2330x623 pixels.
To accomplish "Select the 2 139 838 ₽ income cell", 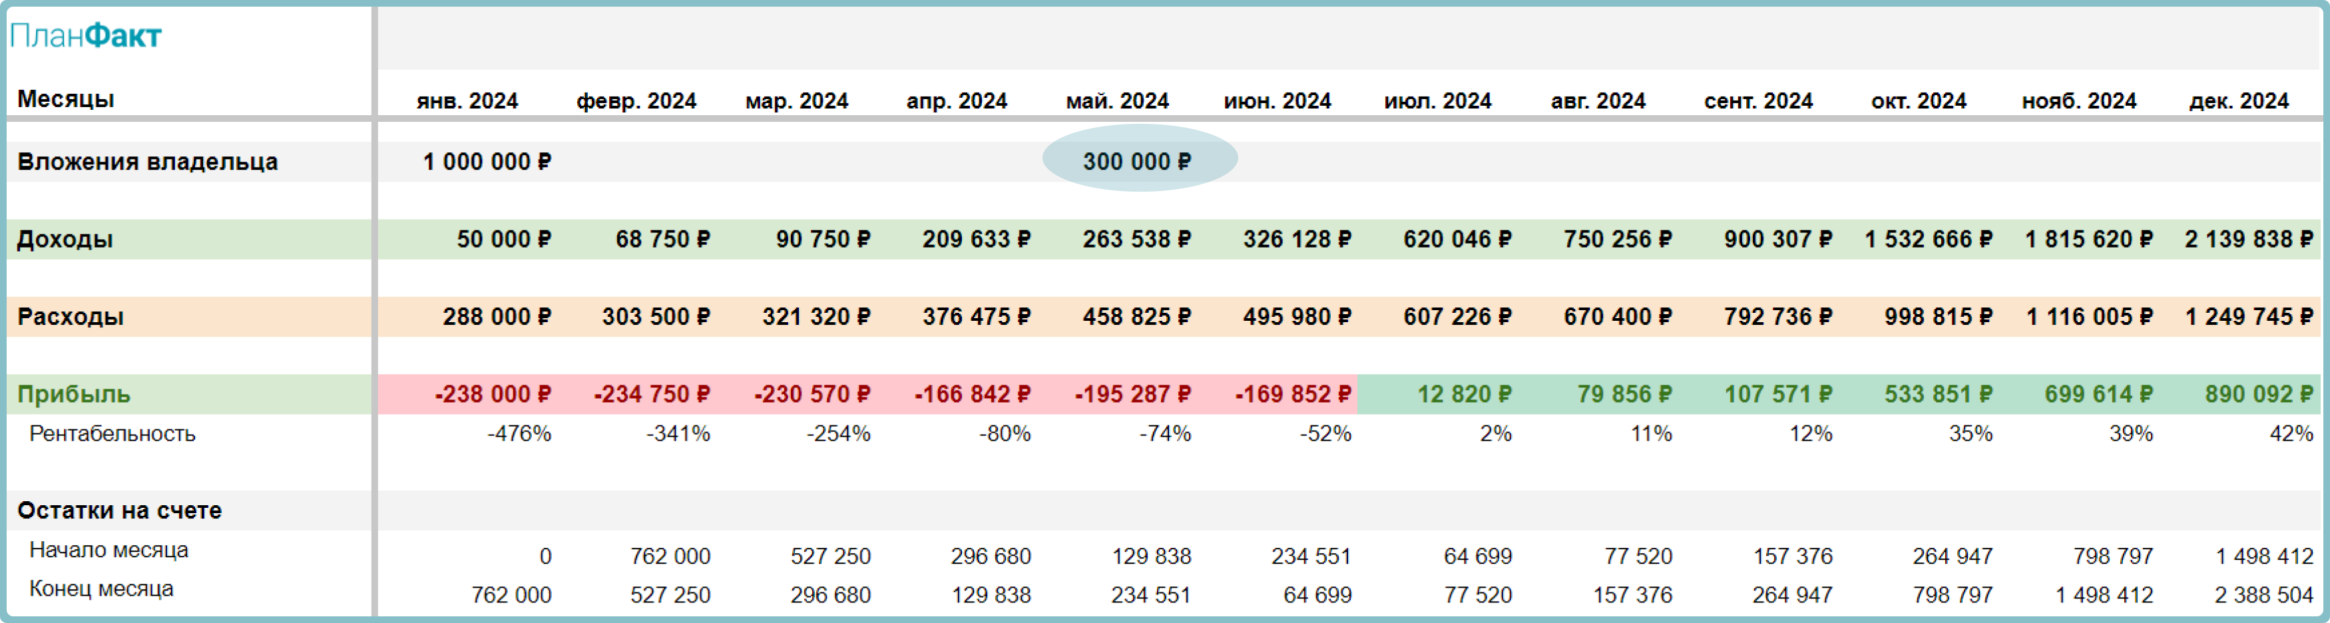I will tap(2247, 239).
